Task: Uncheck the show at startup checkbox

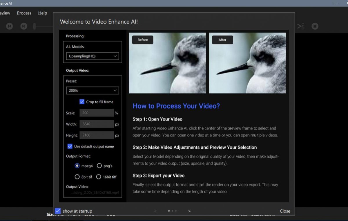Action: click(x=58, y=211)
